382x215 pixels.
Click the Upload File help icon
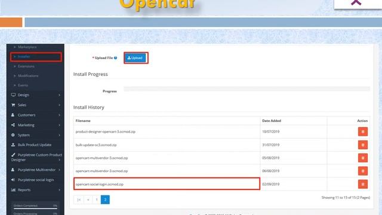point(115,58)
